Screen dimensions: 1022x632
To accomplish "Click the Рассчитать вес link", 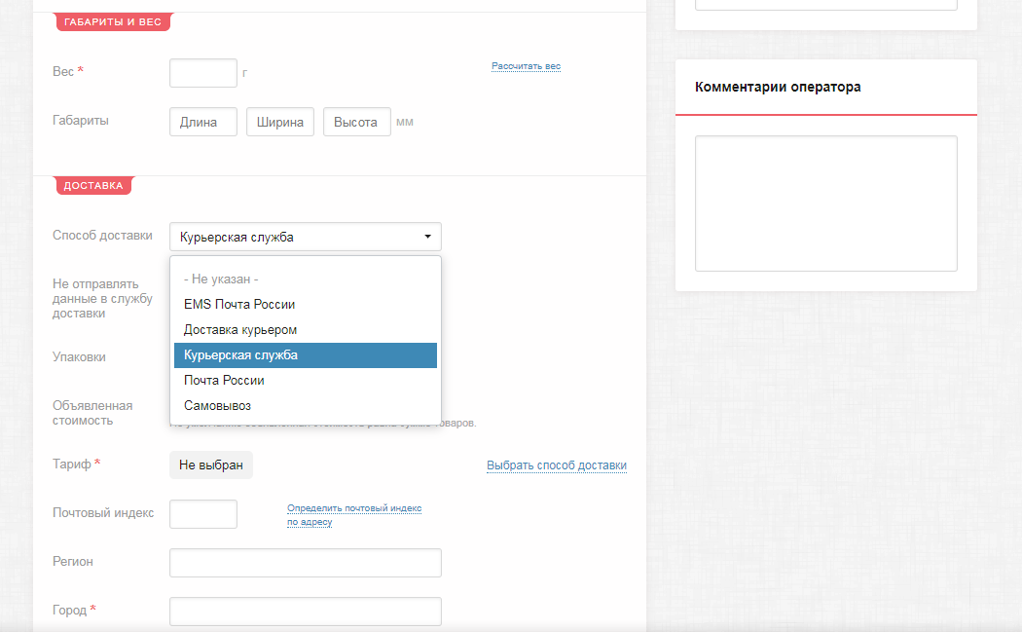I will point(526,66).
